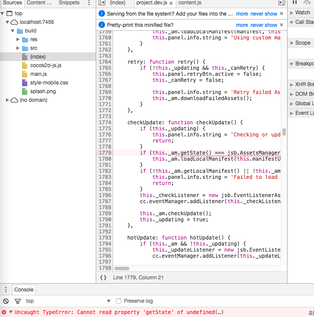The image size is (314, 317).
Task: Enable the Preserve log checkbox
Action: tap(119, 301)
